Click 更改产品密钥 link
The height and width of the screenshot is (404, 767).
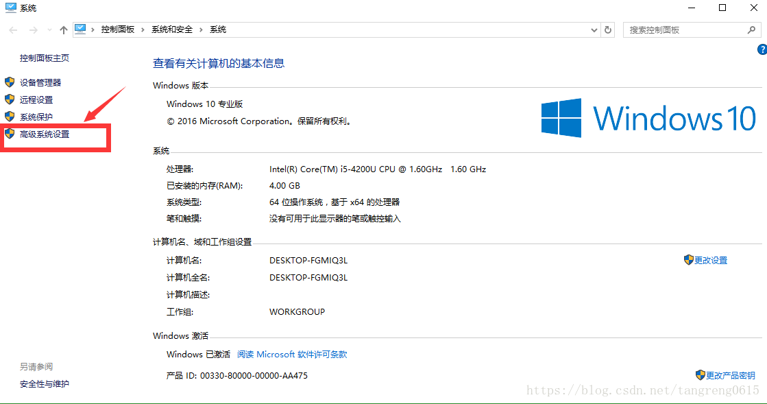point(730,376)
